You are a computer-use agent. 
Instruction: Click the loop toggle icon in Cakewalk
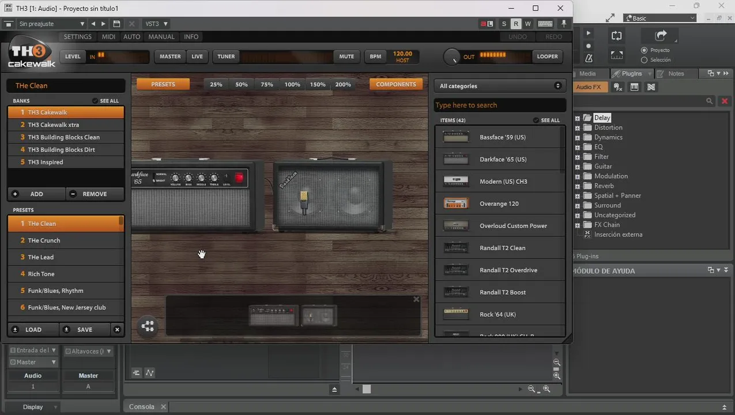pos(617,36)
